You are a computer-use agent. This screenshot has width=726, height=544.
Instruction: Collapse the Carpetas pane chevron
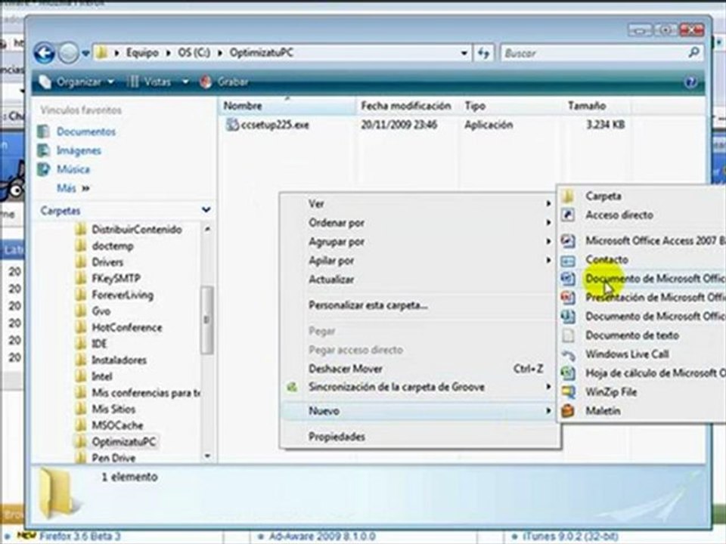(206, 211)
